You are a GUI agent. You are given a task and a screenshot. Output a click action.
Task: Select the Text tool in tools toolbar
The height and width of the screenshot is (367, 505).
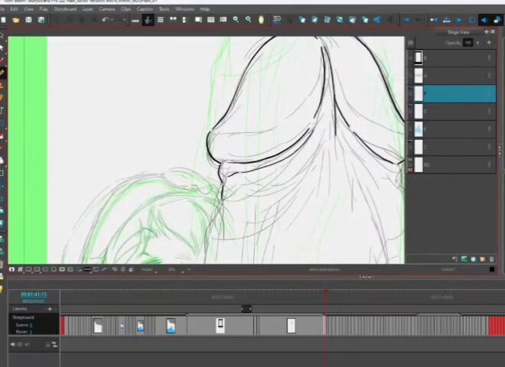tap(2, 111)
